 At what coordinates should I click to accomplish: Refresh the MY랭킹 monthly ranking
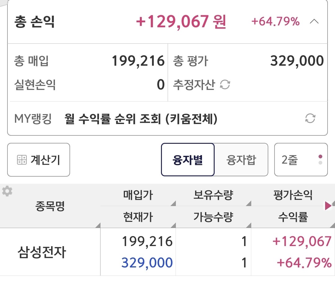[310, 118]
